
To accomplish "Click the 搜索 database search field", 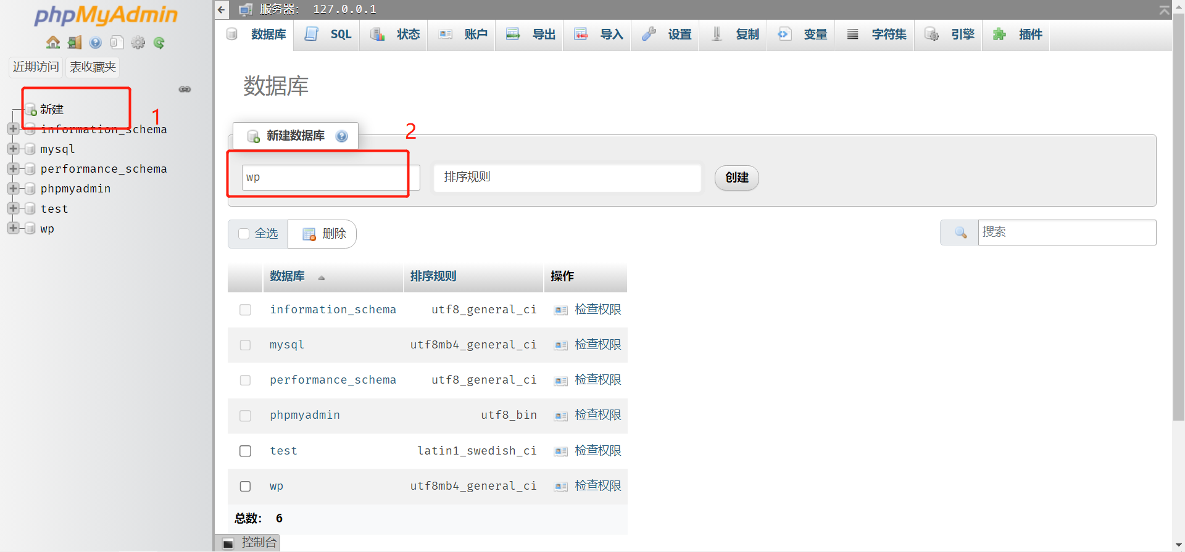I will tap(1066, 233).
